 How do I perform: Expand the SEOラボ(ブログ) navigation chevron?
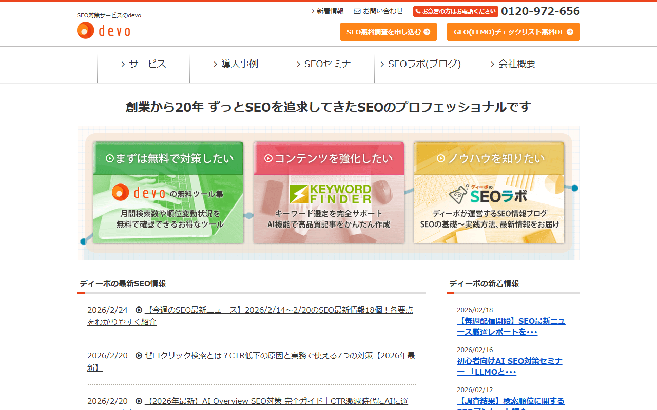tap(382, 65)
